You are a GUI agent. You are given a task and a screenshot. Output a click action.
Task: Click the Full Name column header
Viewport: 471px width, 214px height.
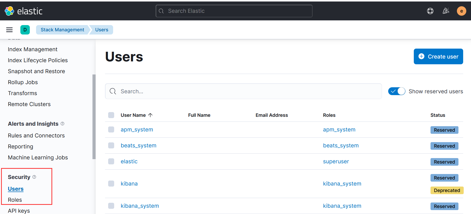tap(199, 115)
